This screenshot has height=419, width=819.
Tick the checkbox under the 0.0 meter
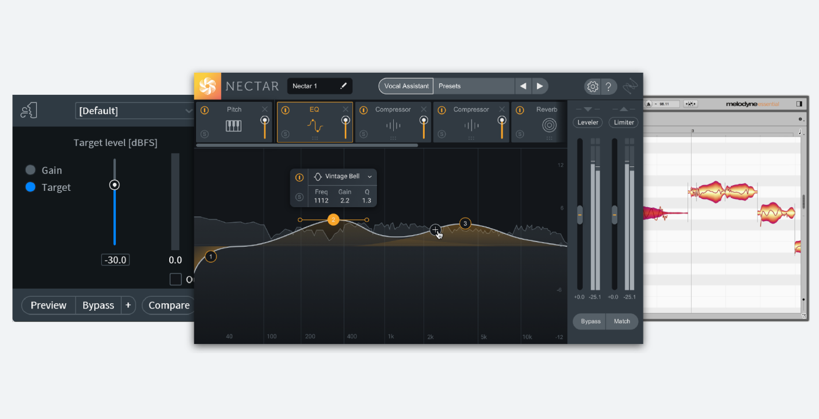tap(176, 279)
